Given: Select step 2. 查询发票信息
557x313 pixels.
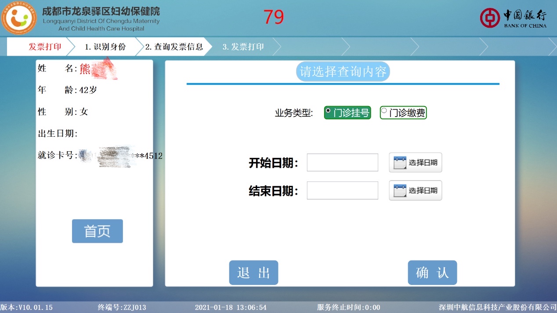Looking at the screenshot, I should click(x=174, y=47).
